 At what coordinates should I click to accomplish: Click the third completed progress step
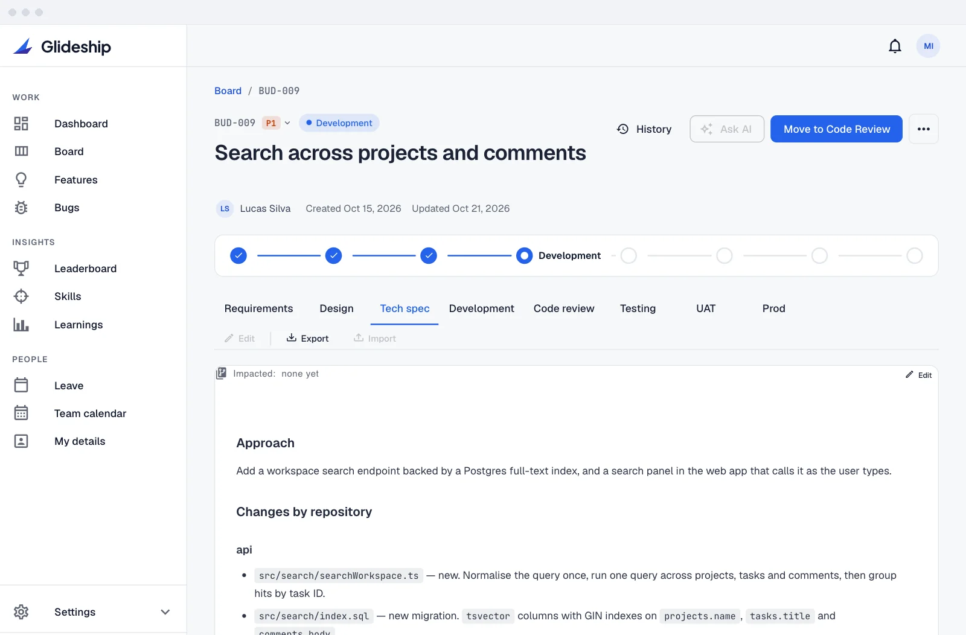429,256
